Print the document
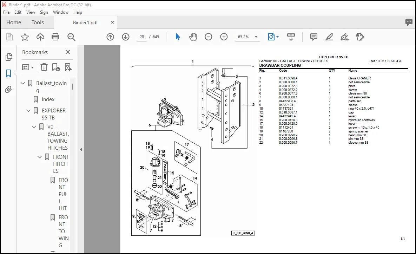The image size is (416, 254). (x=55, y=37)
